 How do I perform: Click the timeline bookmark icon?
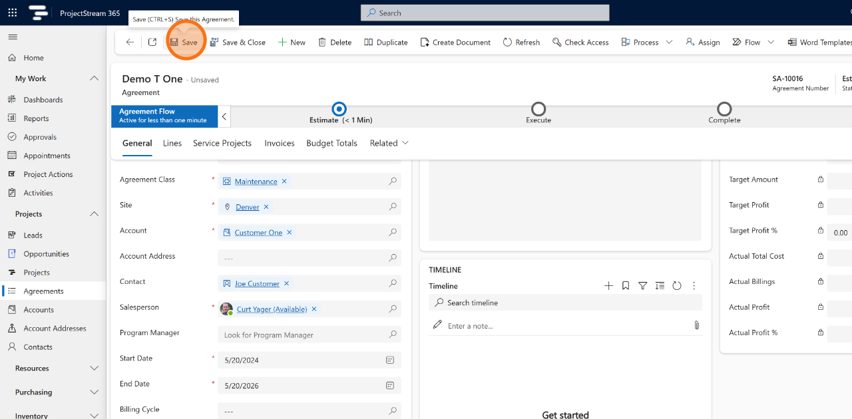tap(626, 285)
